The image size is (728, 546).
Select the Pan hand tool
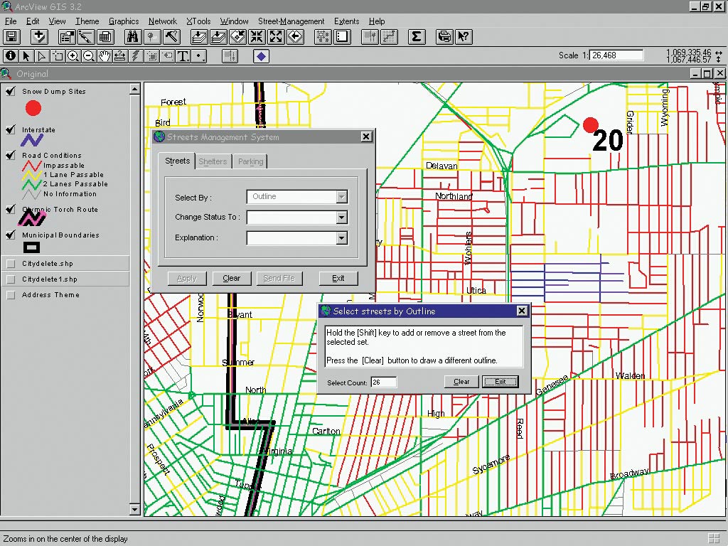click(105, 56)
